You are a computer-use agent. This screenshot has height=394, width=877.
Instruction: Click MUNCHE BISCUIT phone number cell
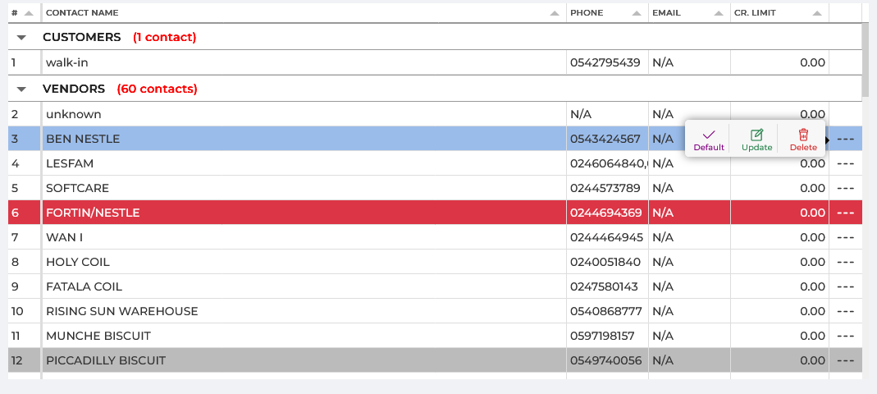pyautogui.click(x=606, y=336)
